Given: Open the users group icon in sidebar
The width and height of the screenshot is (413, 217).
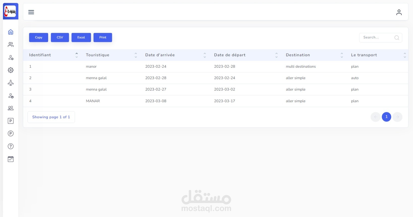Looking at the screenshot, I should (x=11, y=45).
